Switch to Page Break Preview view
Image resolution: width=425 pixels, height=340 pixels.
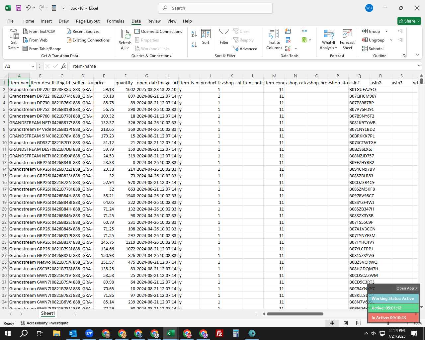tap(359, 323)
